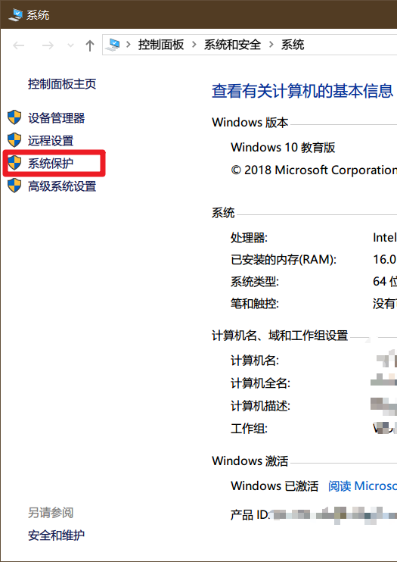
Task: Click the 已安装的内存(RAM) label
Action: tap(284, 260)
